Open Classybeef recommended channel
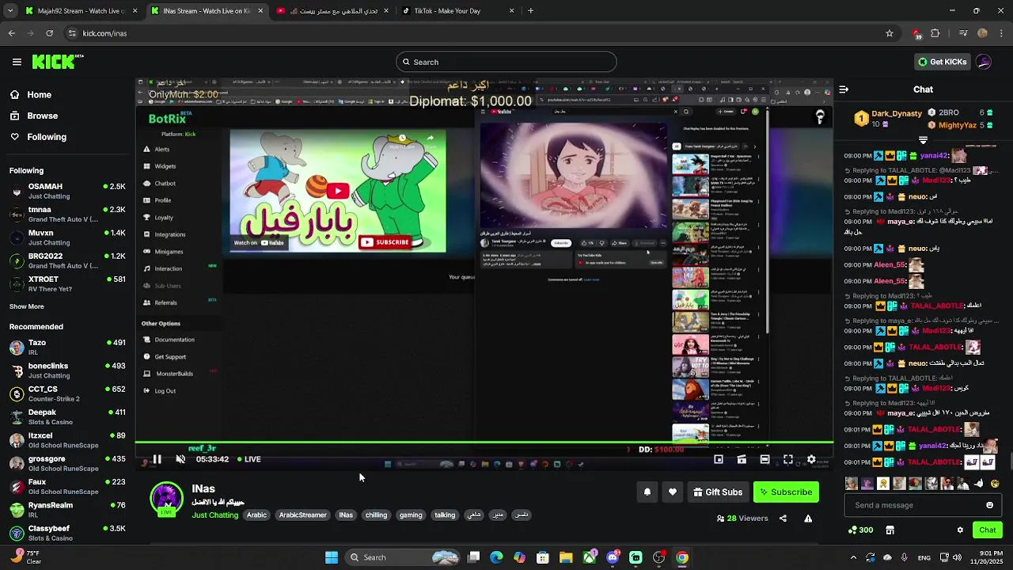This screenshot has width=1013, height=570. point(67,533)
